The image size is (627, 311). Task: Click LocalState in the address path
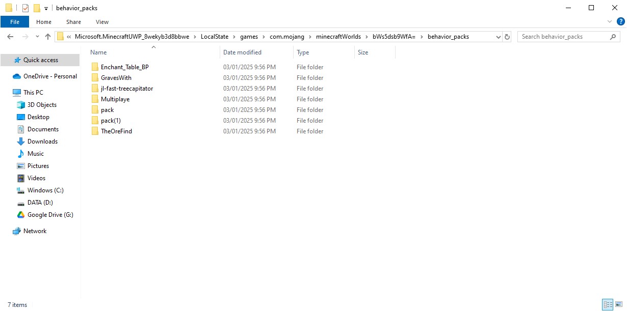[x=214, y=37]
